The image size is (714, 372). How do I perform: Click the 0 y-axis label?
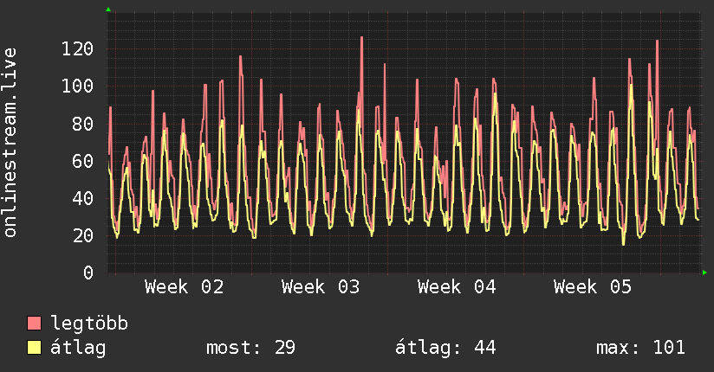(x=88, y=273)
